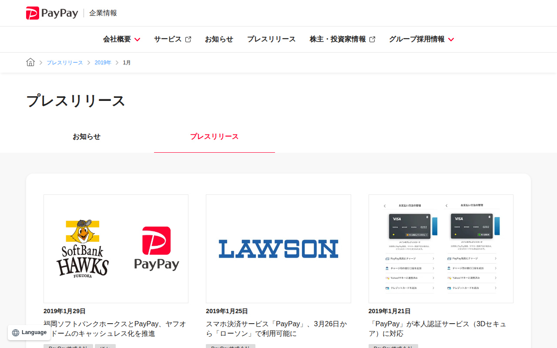Open プレスリリース breadcrumb link
The width and height of the screenshot is (557, 348).
65,63
